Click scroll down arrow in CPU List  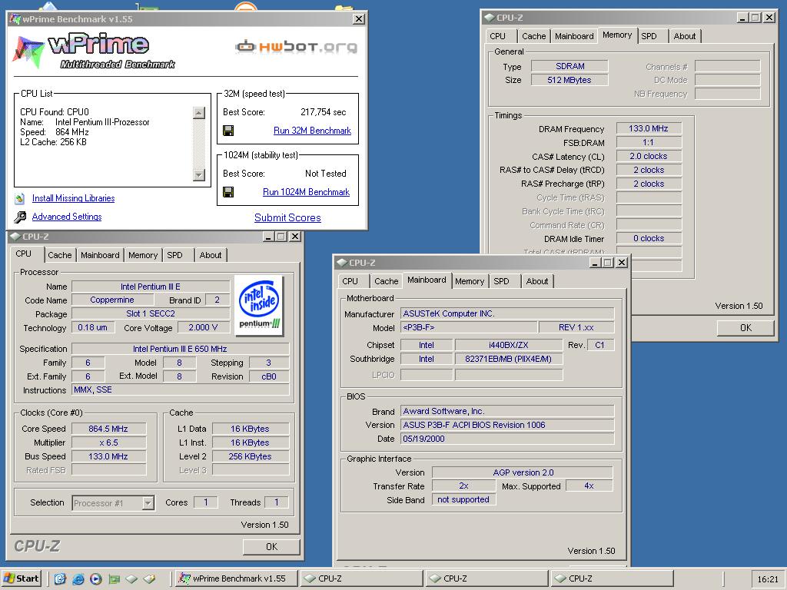coord(199,174)
